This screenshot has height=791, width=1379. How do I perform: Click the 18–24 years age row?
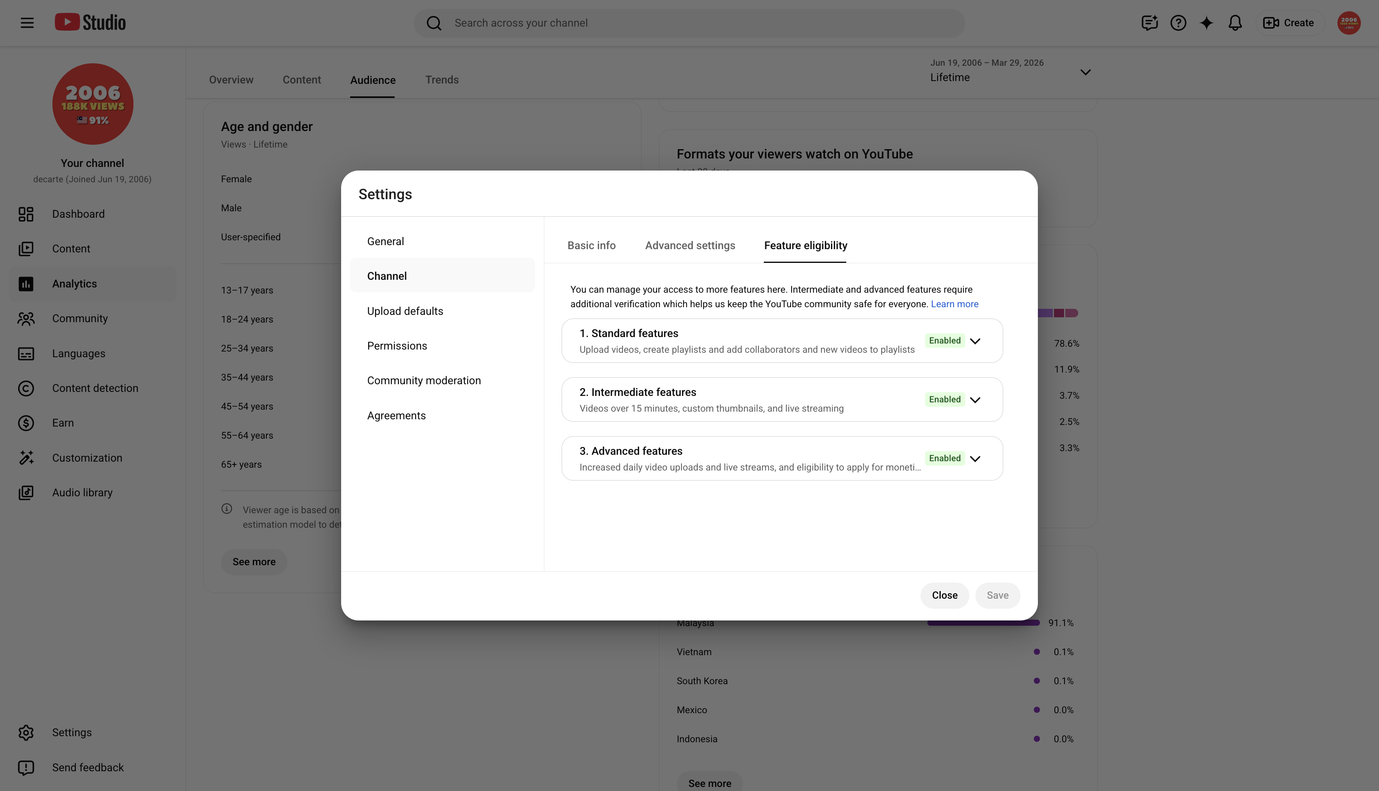click(280, 319)
